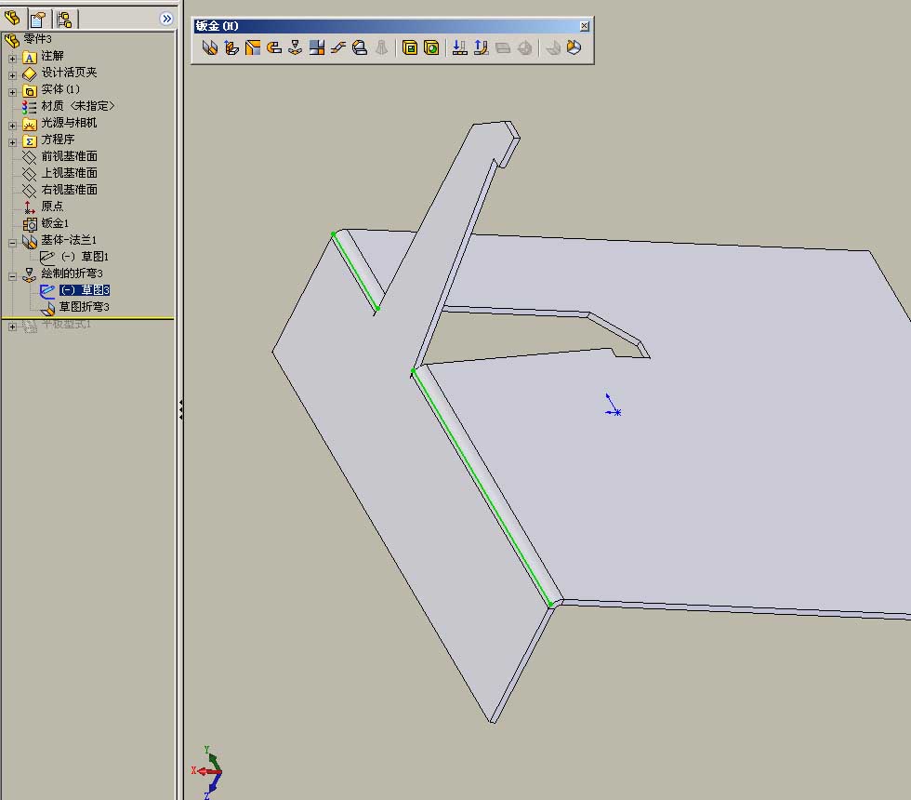Select the (-) 草图1 sketch
The width and height of the screenshot is (911, 800).
(85, 257)
